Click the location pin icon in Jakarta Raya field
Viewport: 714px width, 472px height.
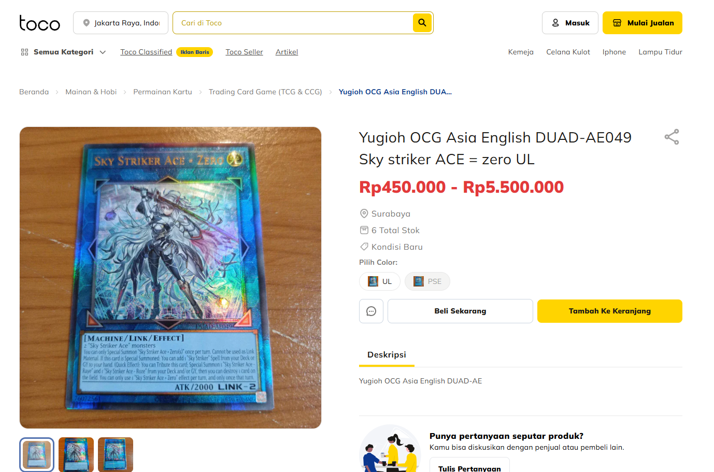(x=87, y=23)
